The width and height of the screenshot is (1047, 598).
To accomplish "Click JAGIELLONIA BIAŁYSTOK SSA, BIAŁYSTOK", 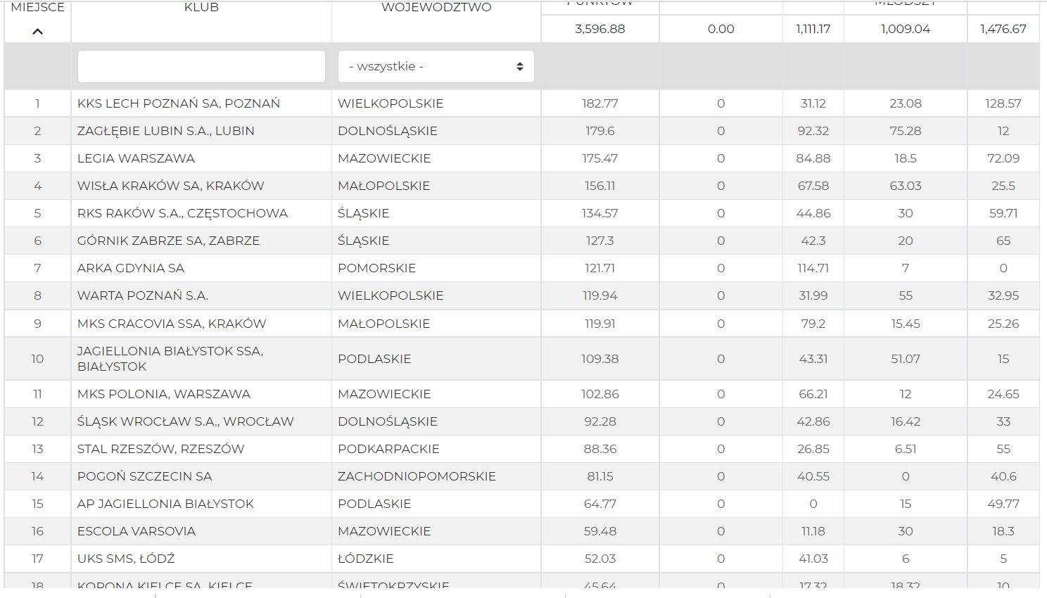I will [170, 359].
